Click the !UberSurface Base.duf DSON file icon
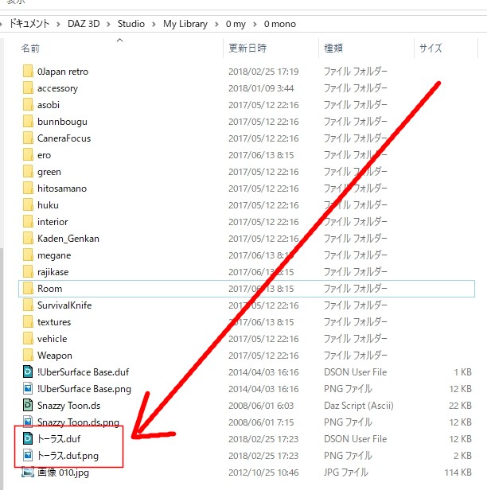This screenshot has width=487, height=490. 28,372
